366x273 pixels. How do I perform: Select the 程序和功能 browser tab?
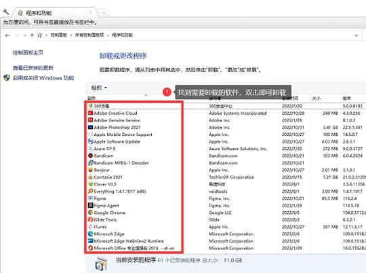click(55, 13)
